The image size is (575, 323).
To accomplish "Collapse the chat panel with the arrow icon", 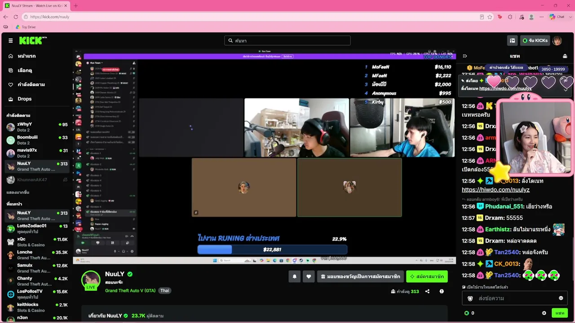I will [465, 56].
